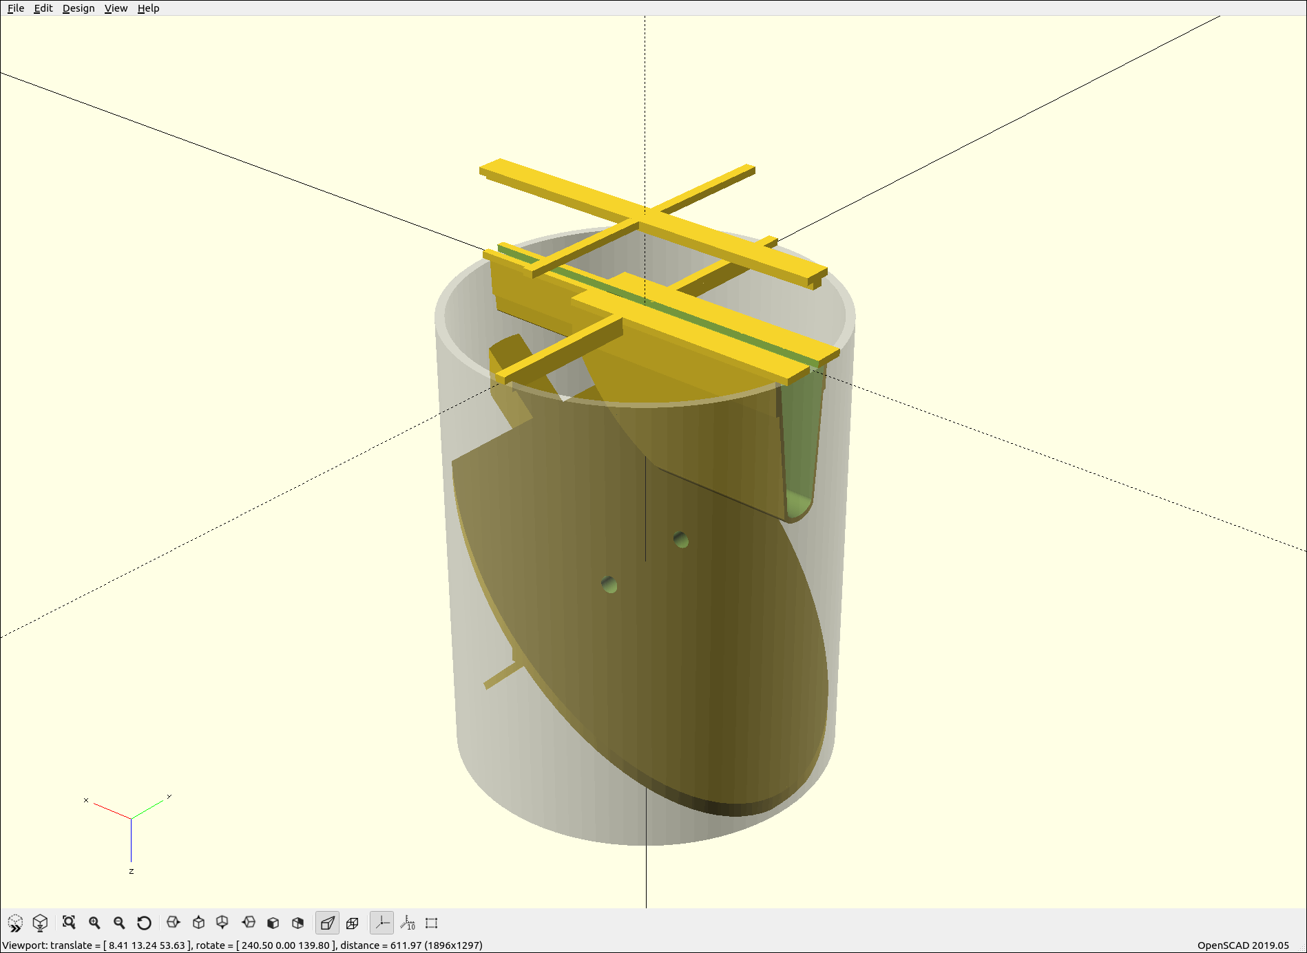Toggle the Show Edges button

tap(432, 923)
